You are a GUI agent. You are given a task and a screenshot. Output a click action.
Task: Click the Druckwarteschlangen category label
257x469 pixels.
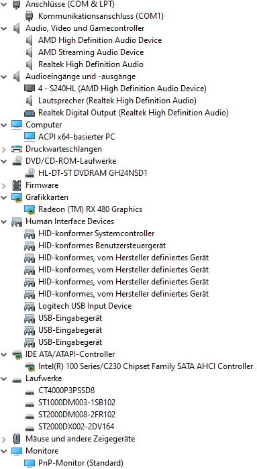click(64, 149)
